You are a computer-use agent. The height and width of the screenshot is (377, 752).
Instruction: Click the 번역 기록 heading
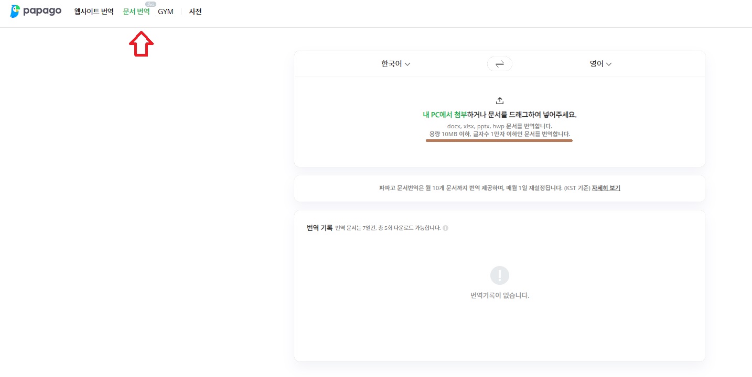(x=319, y=228)
